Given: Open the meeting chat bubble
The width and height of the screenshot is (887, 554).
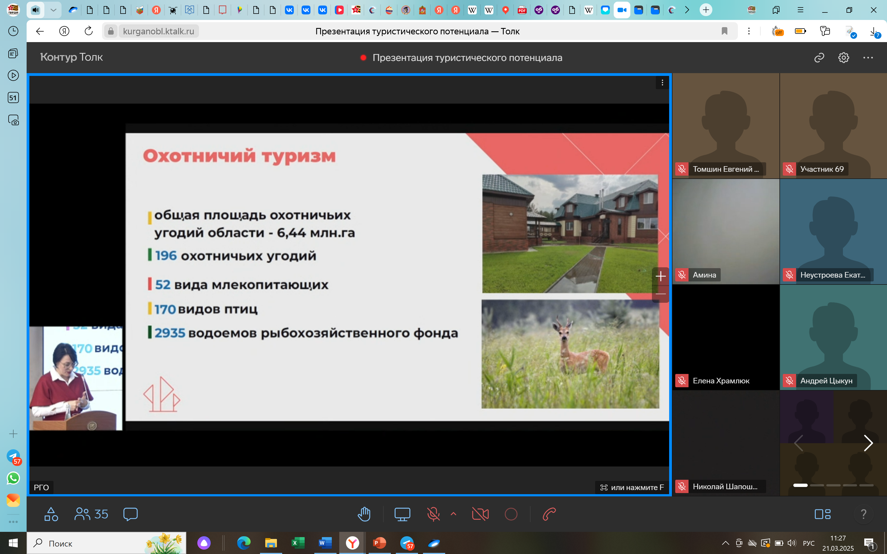Looking at the screenshot, I should point(131,514).
